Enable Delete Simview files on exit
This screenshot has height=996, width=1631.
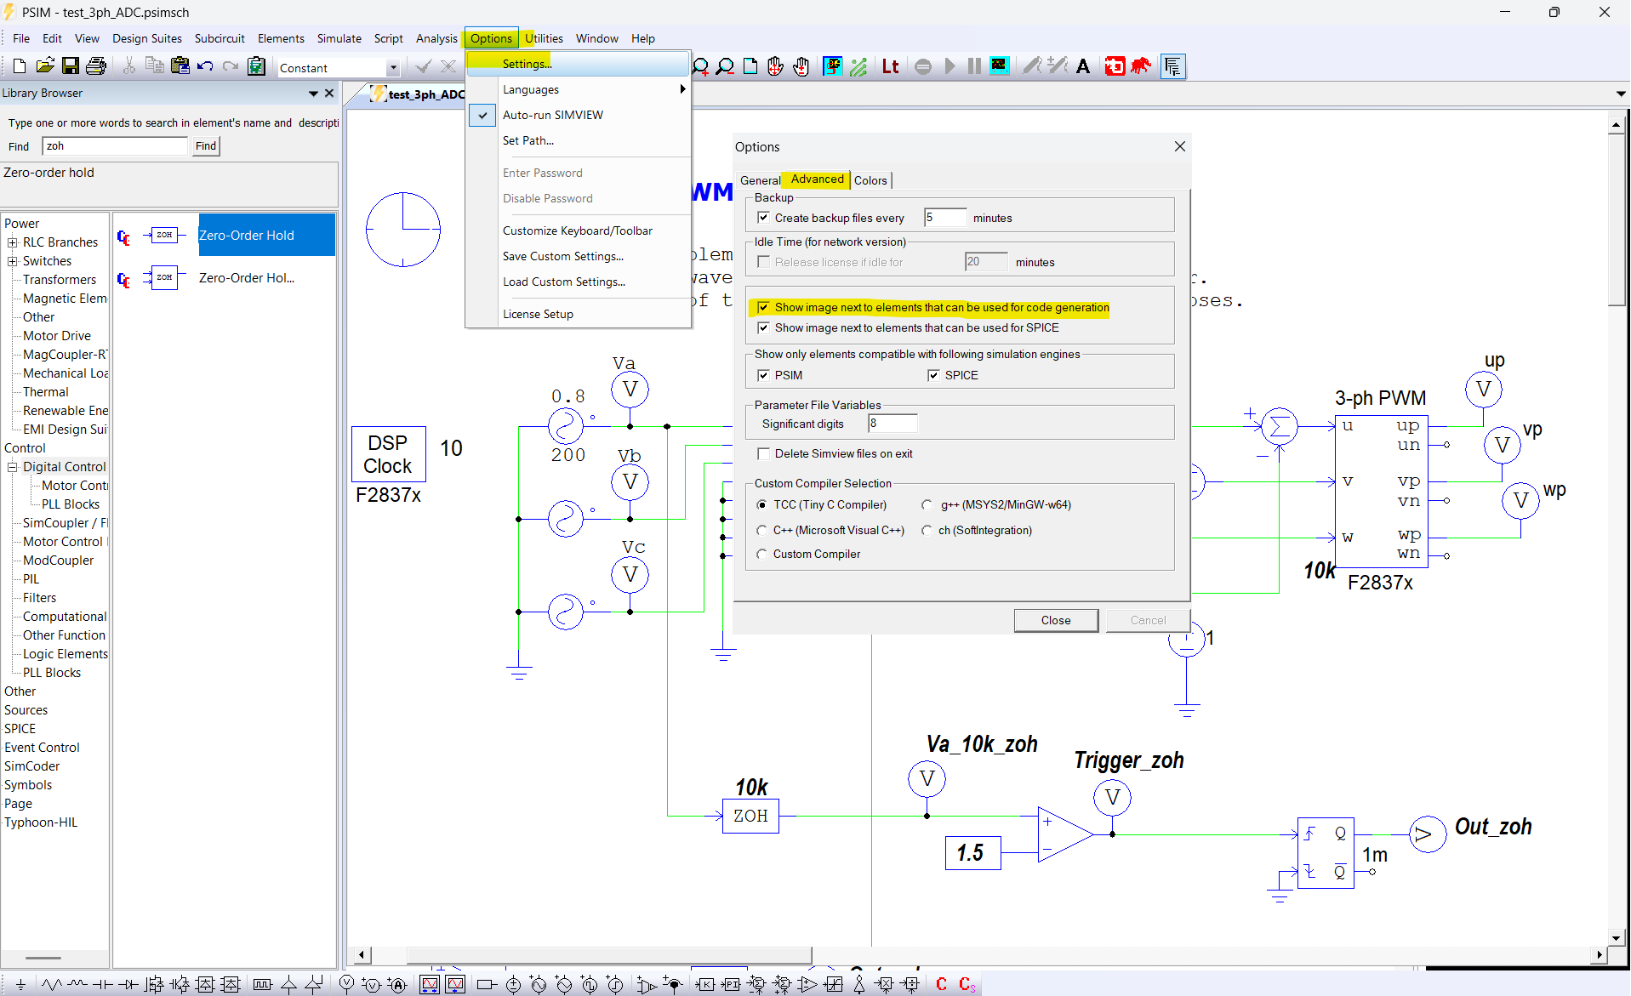point(763,453)
